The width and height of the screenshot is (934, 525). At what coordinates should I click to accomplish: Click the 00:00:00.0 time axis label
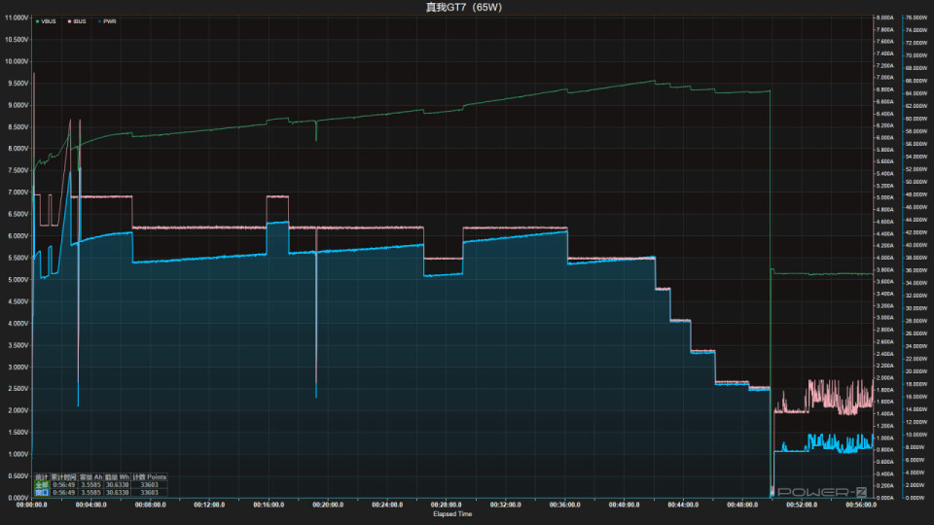coord(31,505)
